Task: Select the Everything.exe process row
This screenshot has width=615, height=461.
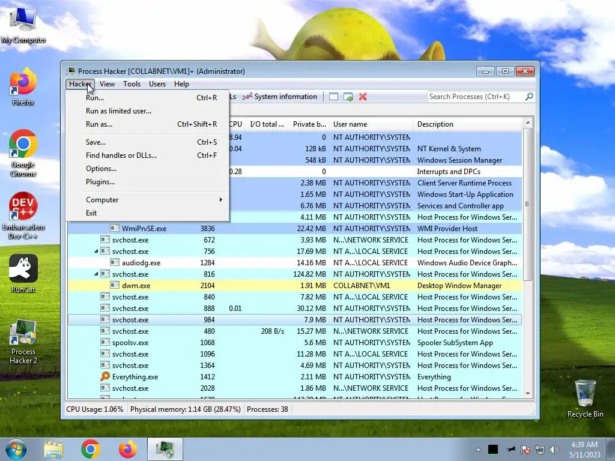Action: coord(295,377)
